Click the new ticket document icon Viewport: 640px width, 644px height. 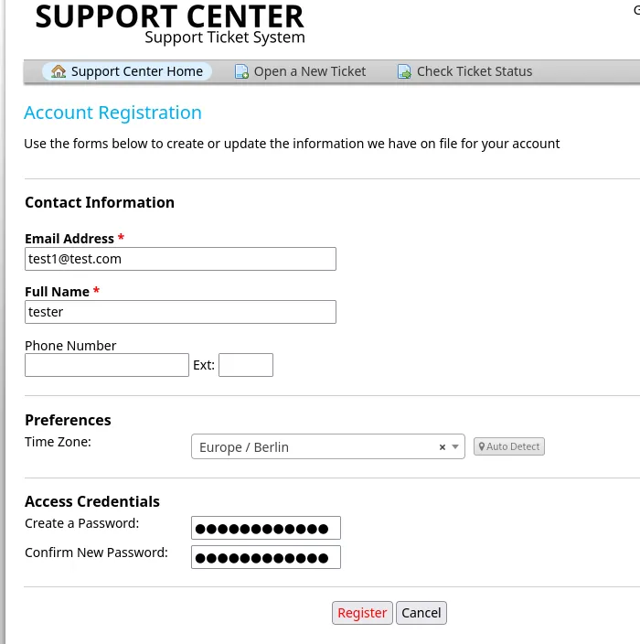(x=241, y=71)
